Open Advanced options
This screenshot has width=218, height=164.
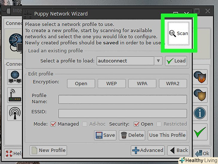pos(148,150)
